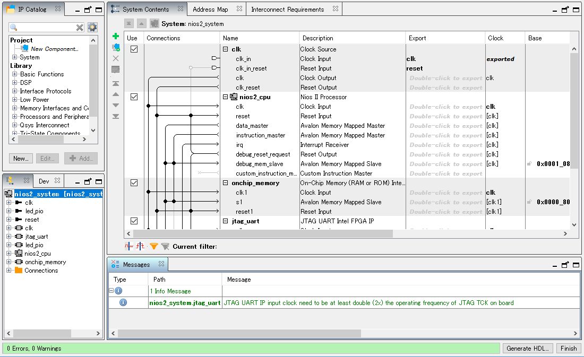
Task: Uncheck the Use checkbox for clk
Action: [x=134, y=49]
